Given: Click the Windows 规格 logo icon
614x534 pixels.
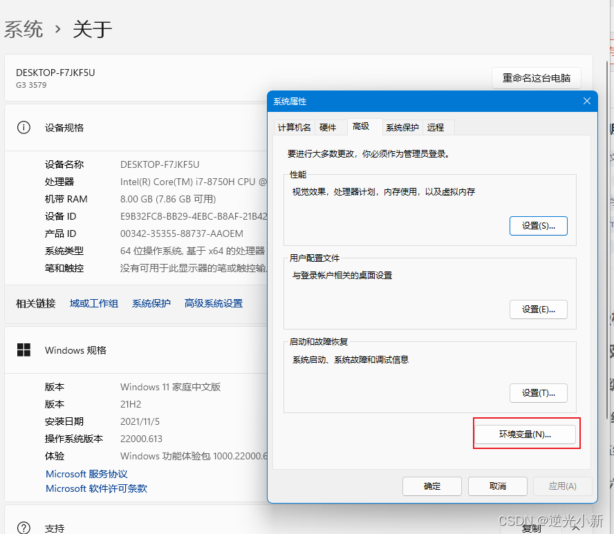Looking at the screenshot, I should (26, 350).
